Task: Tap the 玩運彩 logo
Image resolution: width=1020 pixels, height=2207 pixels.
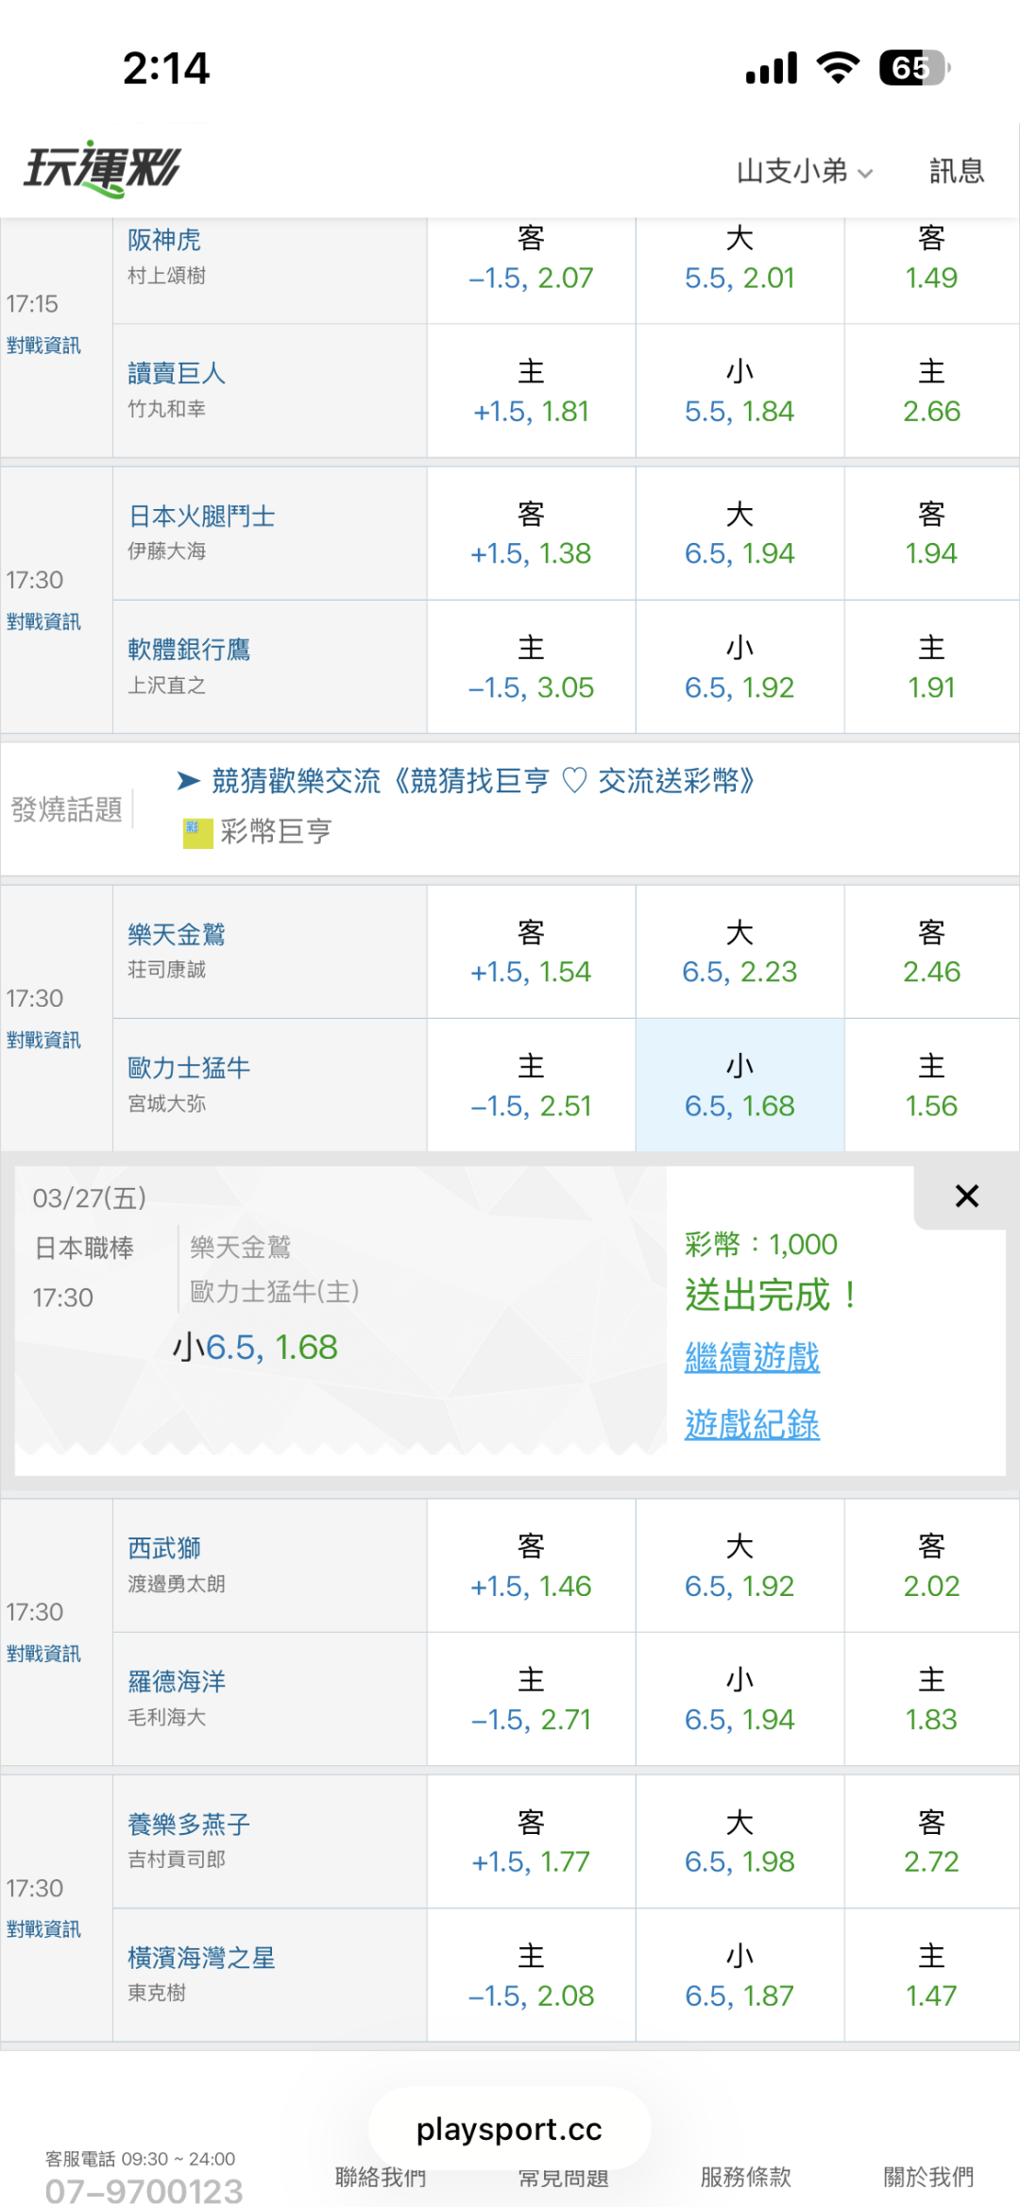Action: click(102, 170)
